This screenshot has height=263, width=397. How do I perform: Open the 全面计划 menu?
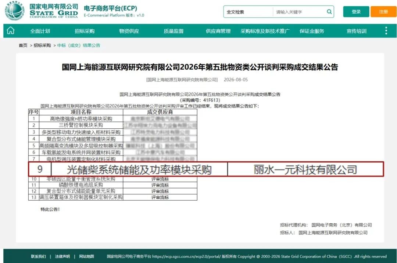(40, 31)
